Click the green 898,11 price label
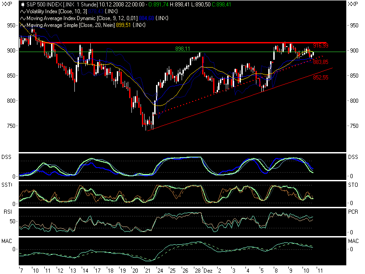 (182, 49)
